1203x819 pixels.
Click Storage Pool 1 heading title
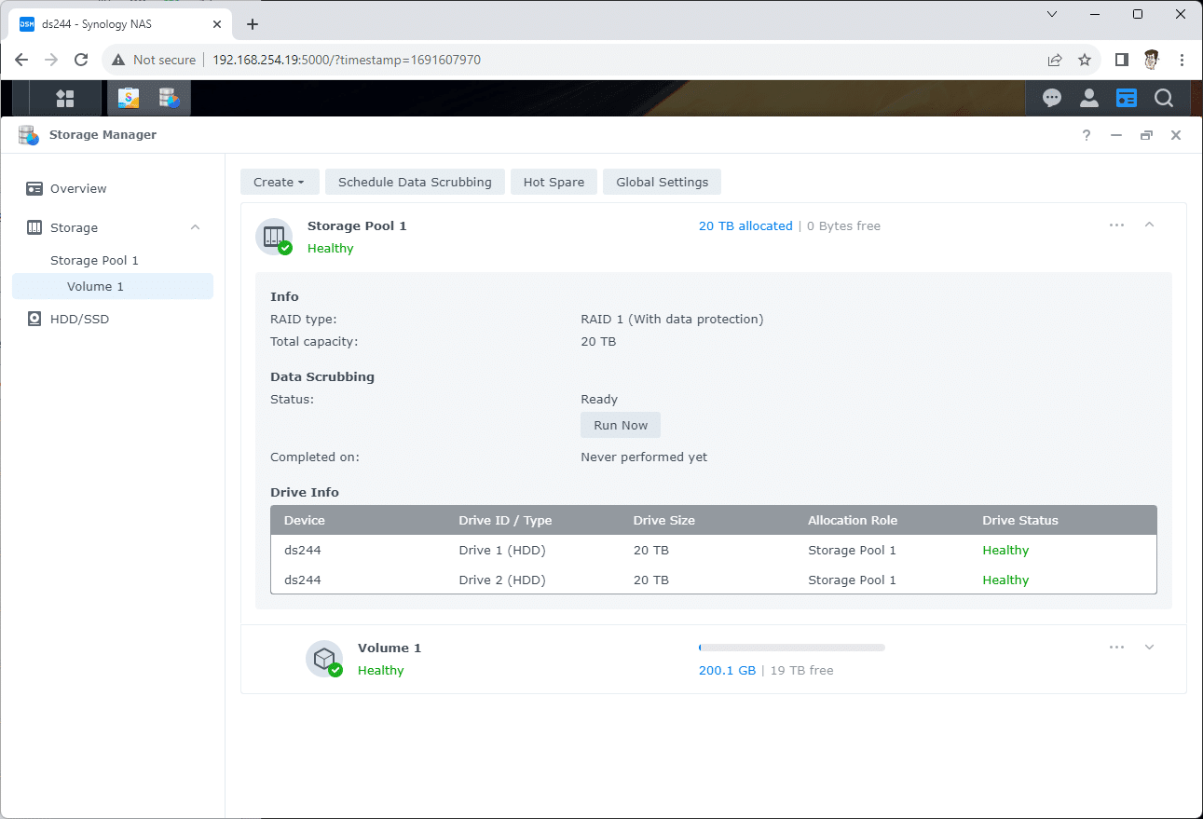coord(357,225)
